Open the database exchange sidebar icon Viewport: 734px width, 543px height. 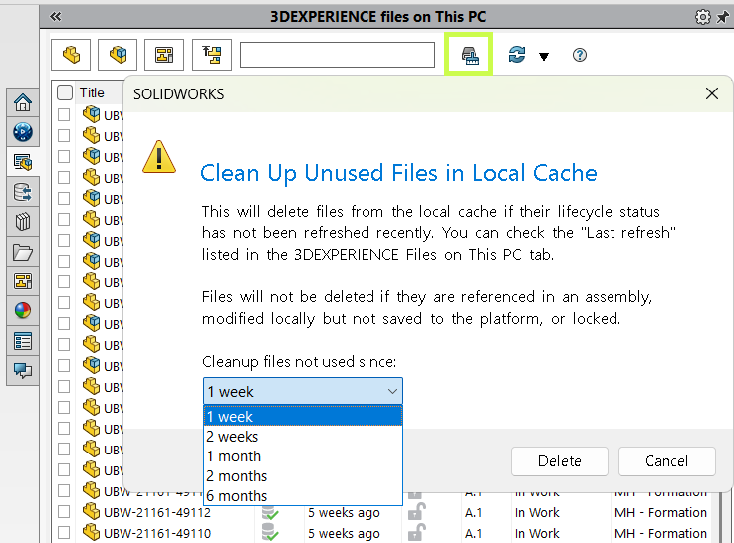coord(23,192)
